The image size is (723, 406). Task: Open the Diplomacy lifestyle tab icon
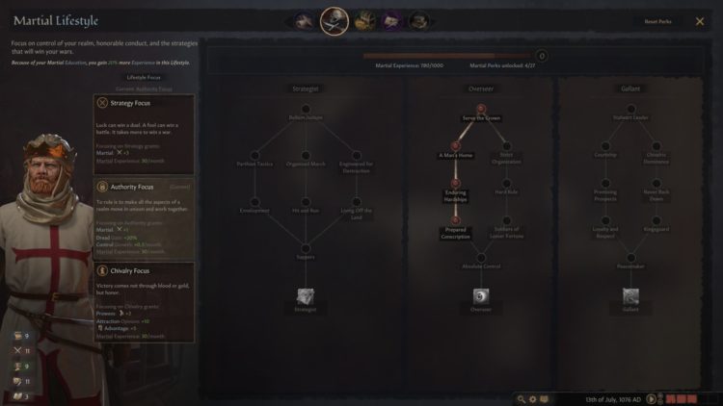point(304,21)
